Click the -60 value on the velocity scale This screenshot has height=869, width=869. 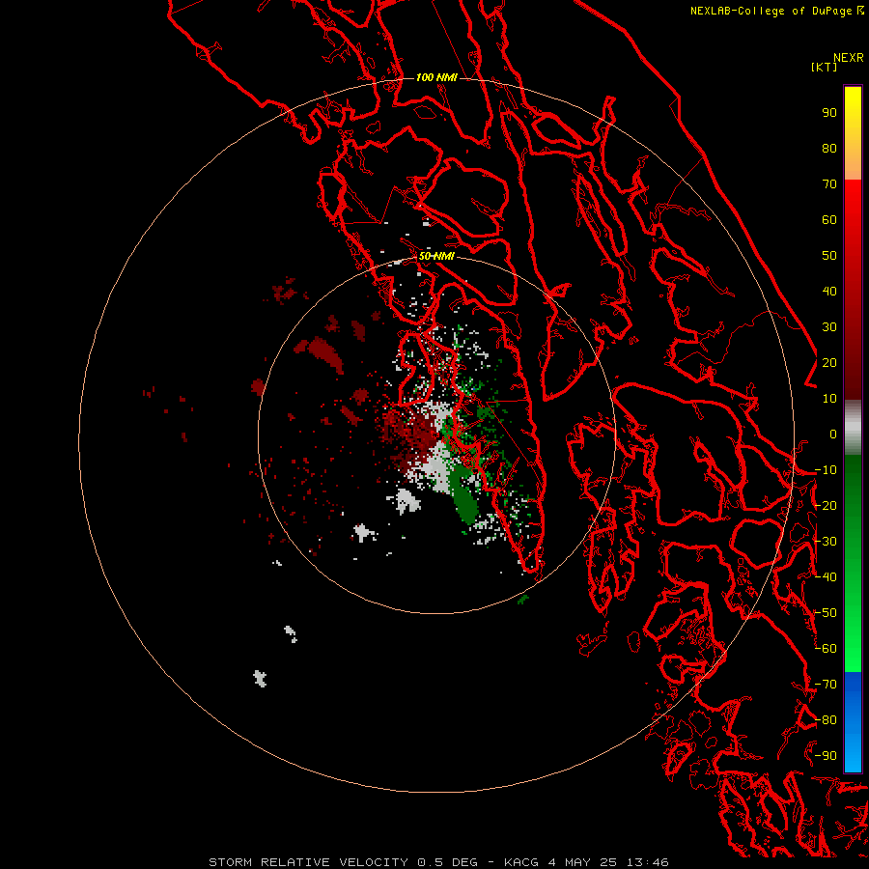point(826,649)
